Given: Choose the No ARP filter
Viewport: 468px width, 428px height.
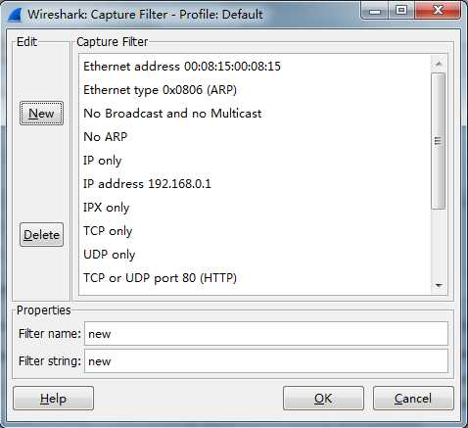Looking at the screenshot, I should (255, 137).
